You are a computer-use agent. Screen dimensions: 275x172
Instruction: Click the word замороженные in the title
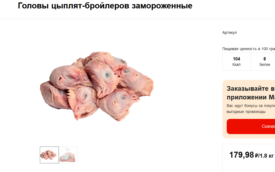click(162, 6)
